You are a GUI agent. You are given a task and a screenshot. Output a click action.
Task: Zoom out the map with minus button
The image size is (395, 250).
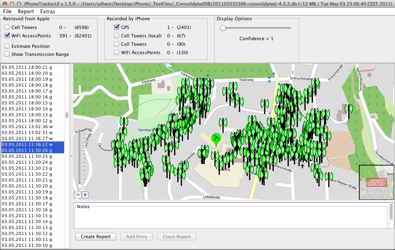point(78,195)
